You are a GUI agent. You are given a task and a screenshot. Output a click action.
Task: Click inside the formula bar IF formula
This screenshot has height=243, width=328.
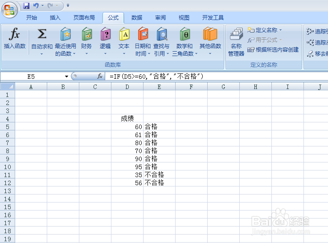point(156,77)
